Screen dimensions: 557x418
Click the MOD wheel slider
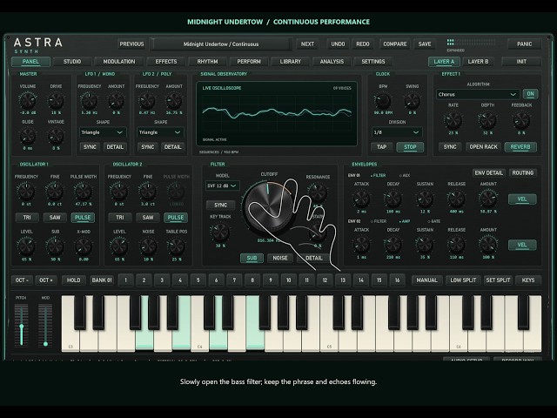pos(45,327)
